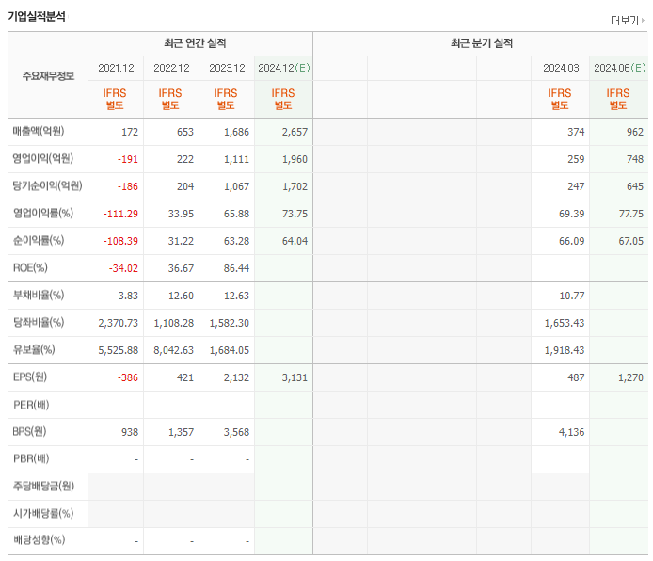Click the 2024.03 column header
This screenshot has height=561, width=653.
(x=561, y=68)
